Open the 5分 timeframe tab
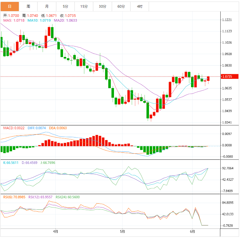 (66, 6)
